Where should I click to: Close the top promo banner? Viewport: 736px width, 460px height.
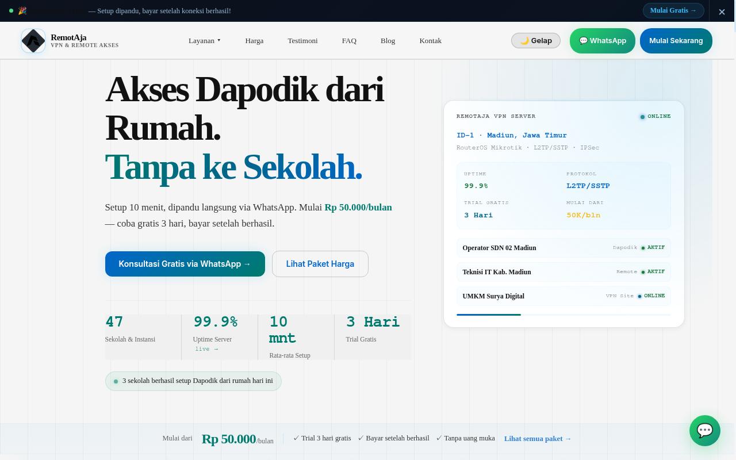pos(722,11)
